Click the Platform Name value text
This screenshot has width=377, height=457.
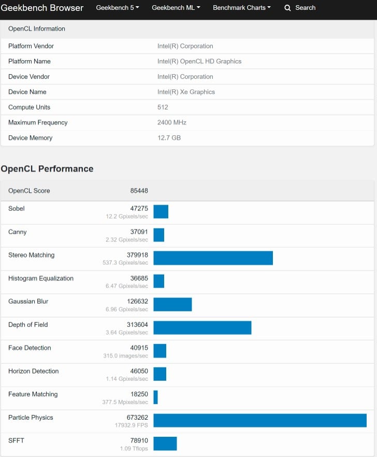[x=199, y=61]
